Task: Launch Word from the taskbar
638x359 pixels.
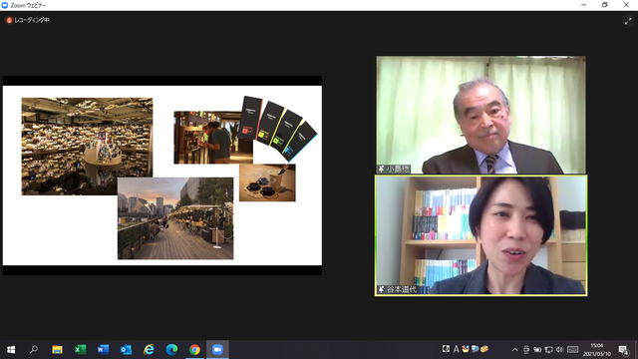Action: click(x=103, y=350)
